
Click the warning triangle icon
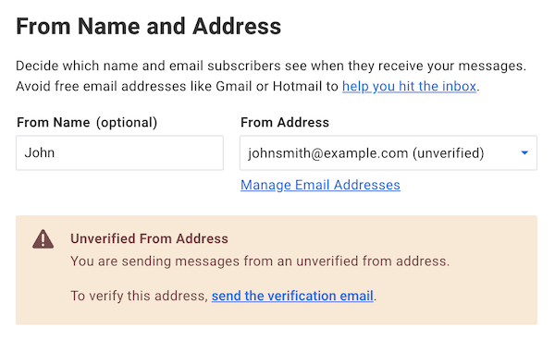coord(43,239)
